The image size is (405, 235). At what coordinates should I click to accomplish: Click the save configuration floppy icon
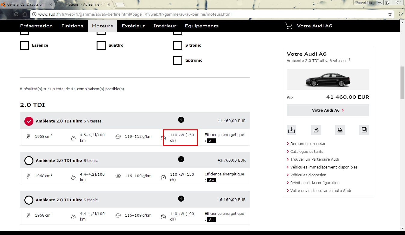364,130
